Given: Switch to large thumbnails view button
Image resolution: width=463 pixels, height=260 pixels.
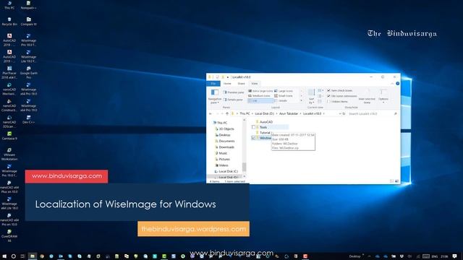Looking at the screenshot, I should pos(397,181).
